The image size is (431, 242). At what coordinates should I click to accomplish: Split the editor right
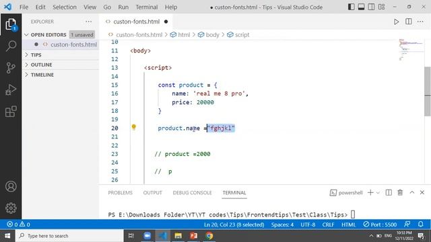point(409,22)
